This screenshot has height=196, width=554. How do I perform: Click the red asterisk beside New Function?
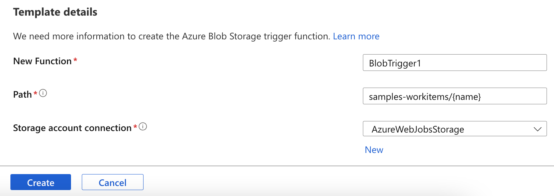[x=75, y=61]
